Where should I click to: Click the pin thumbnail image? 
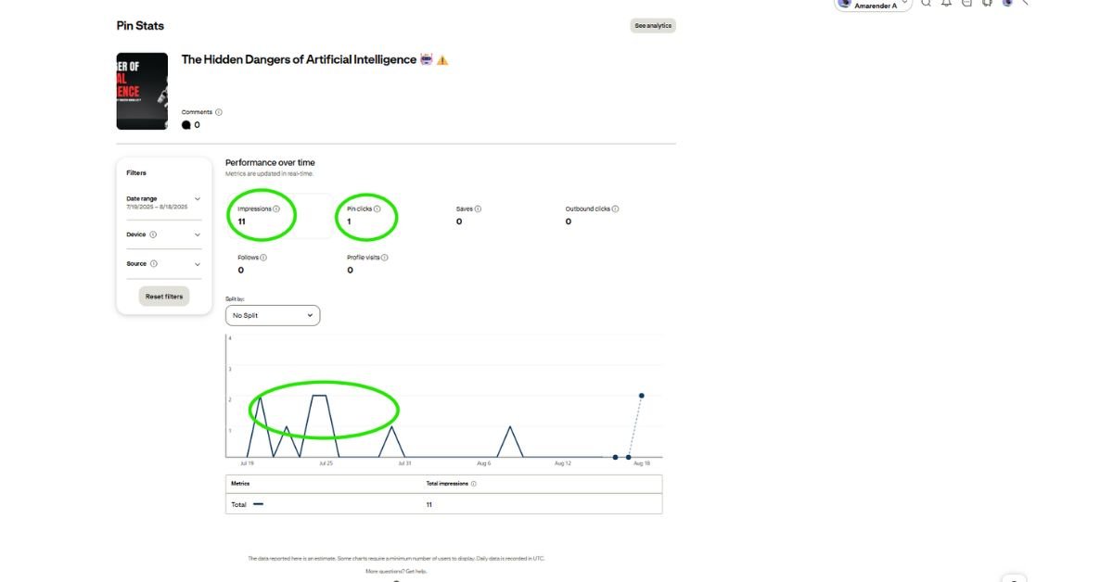pos(142,91)
